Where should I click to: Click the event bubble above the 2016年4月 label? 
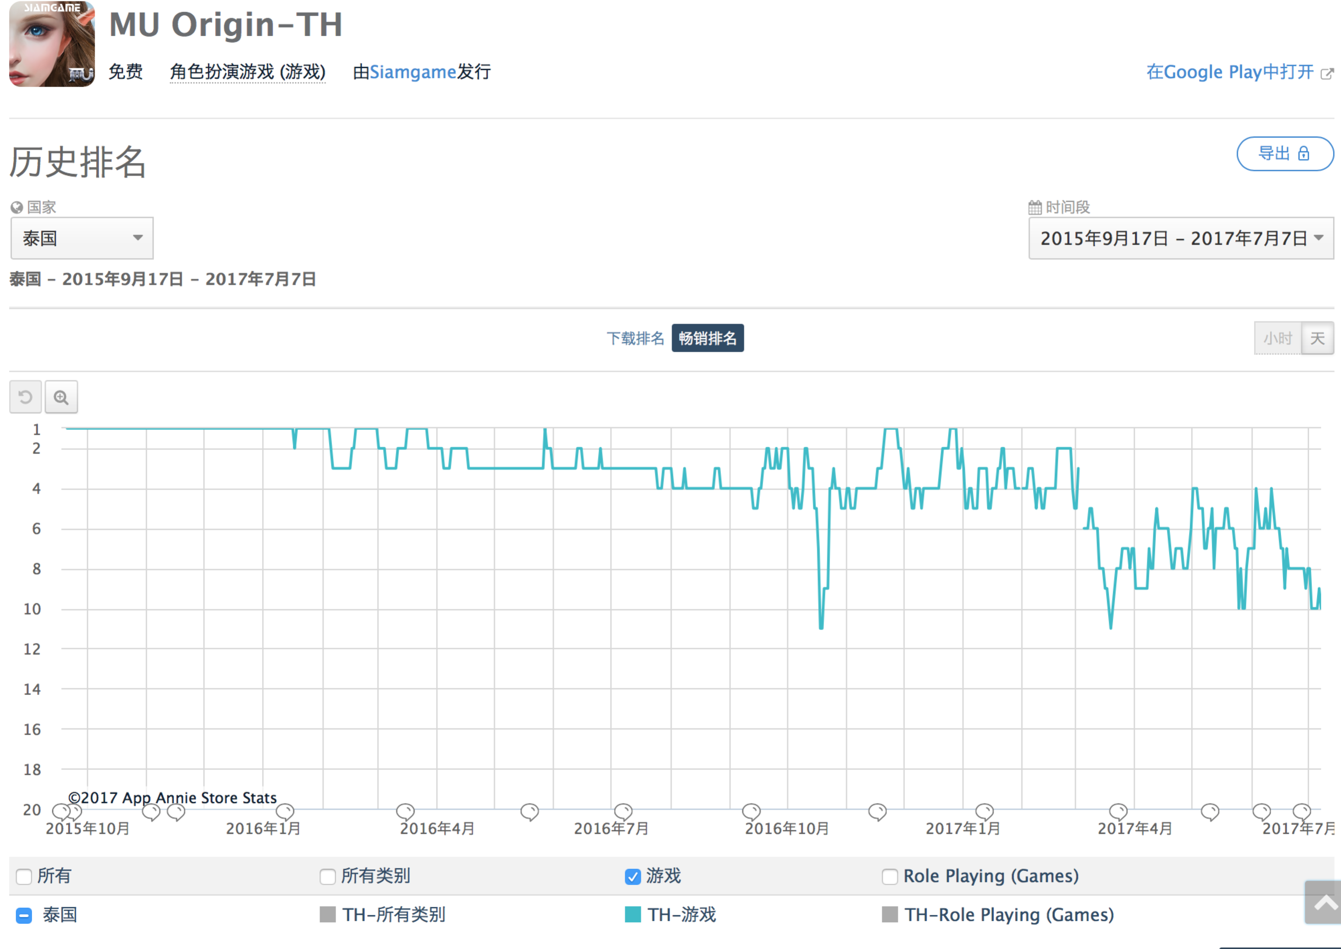coord(406,812)
